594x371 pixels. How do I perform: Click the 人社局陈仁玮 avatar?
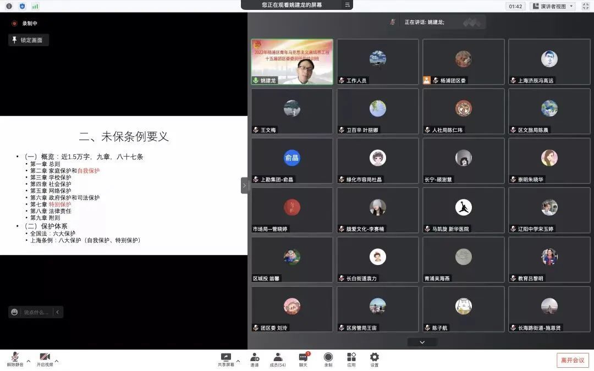point(463,108)
